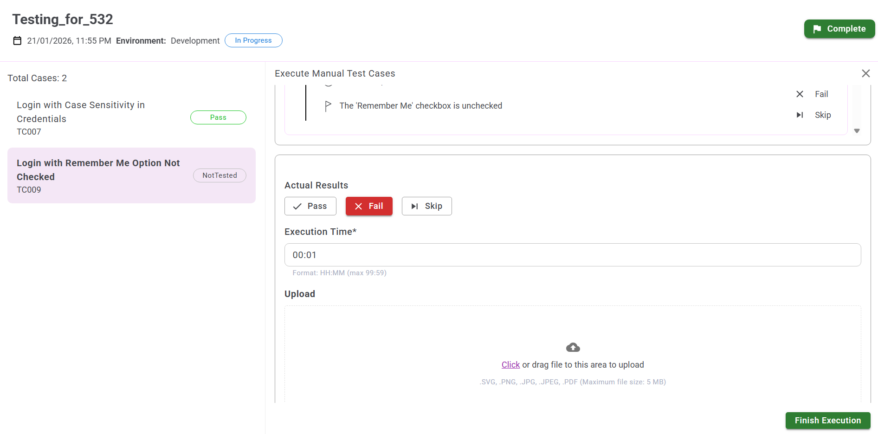Click the step-level Fail X icon
This screenshot has height=434, width=878.
800,94
